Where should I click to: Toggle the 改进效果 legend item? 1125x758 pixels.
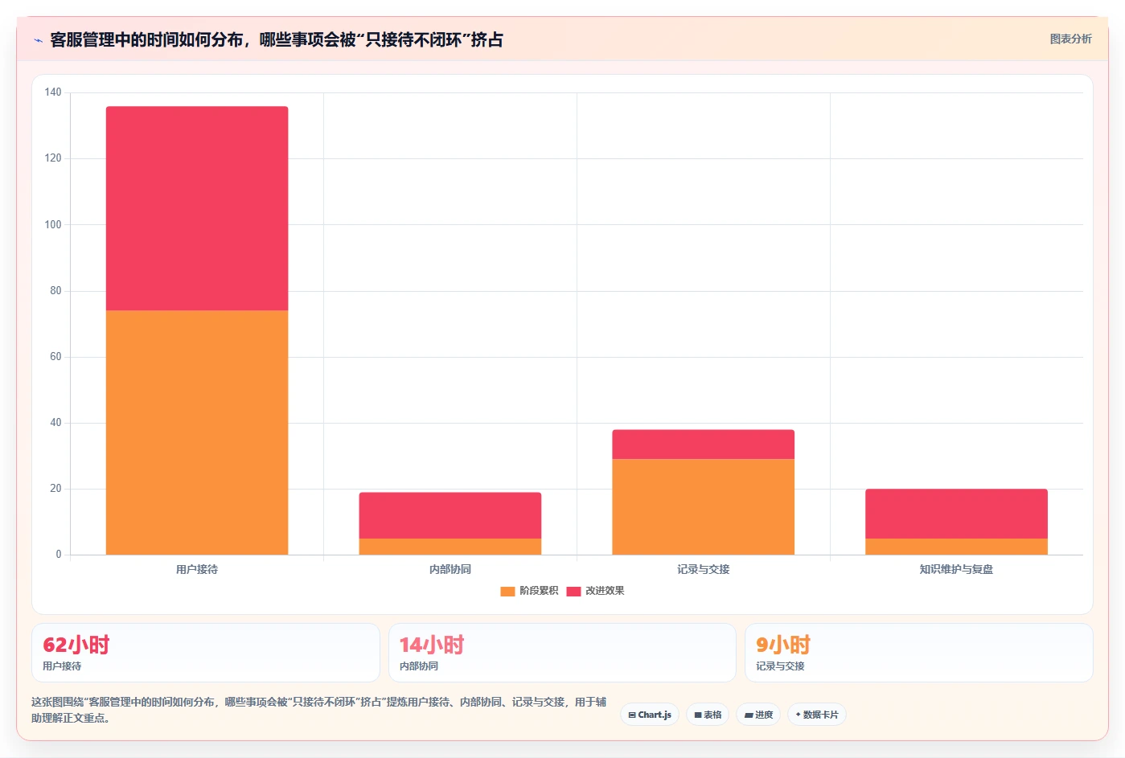pos(595,591)
